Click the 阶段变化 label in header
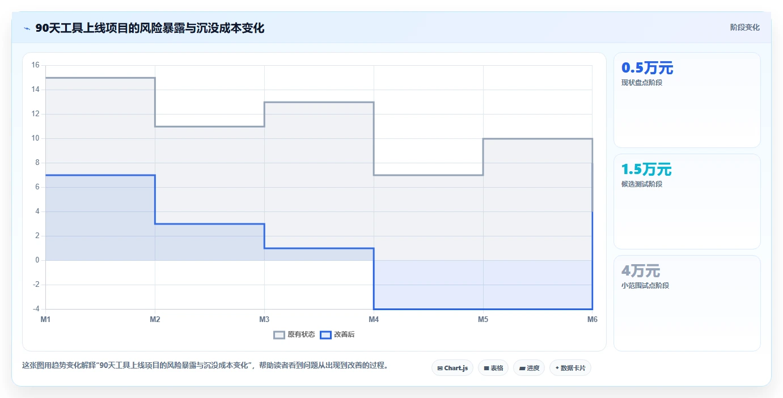This screenshot has width=783, height=398. click(x=745, y=27)
